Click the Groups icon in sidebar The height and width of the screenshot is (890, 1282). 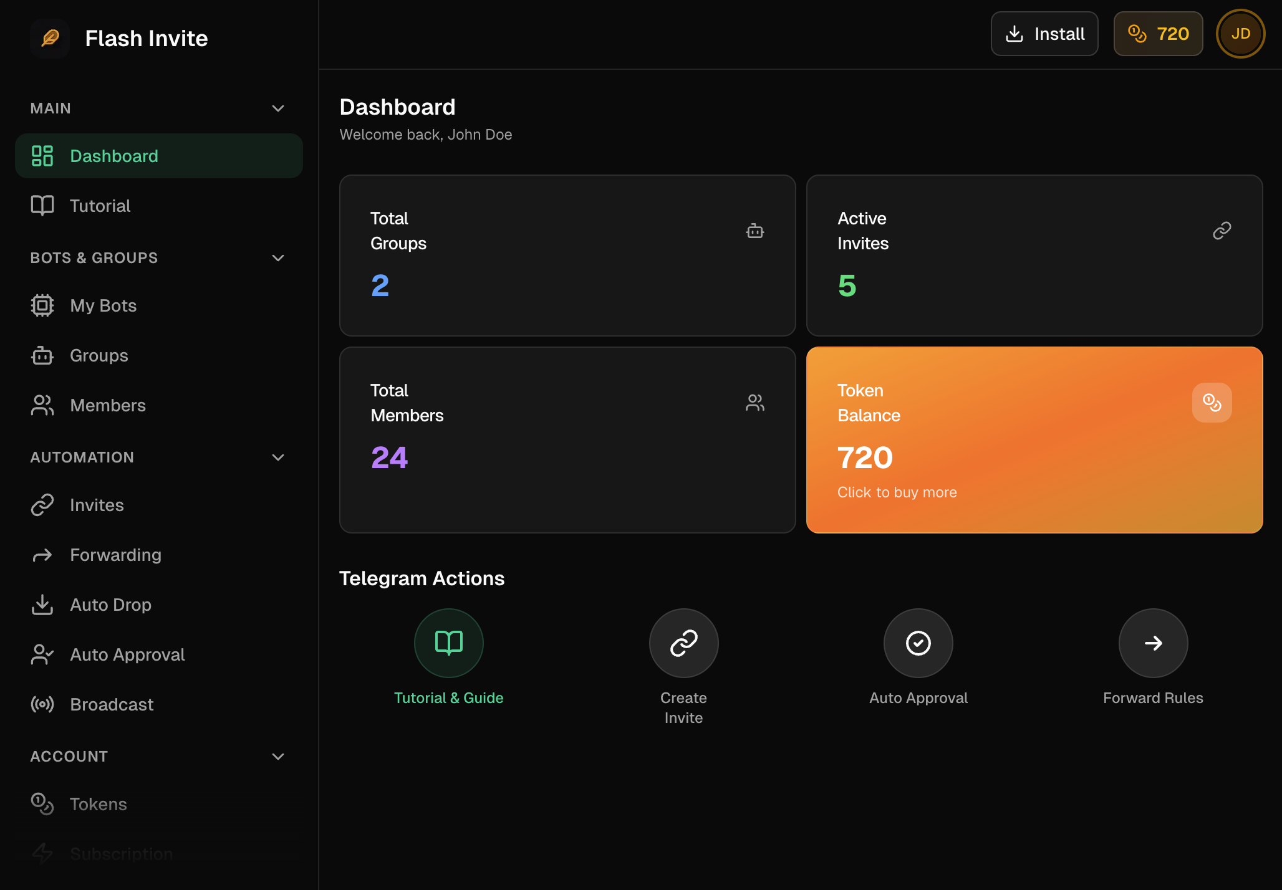tap(42, 355)
